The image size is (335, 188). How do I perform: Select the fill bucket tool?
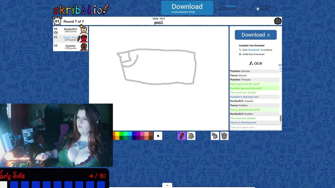[191, 136]
